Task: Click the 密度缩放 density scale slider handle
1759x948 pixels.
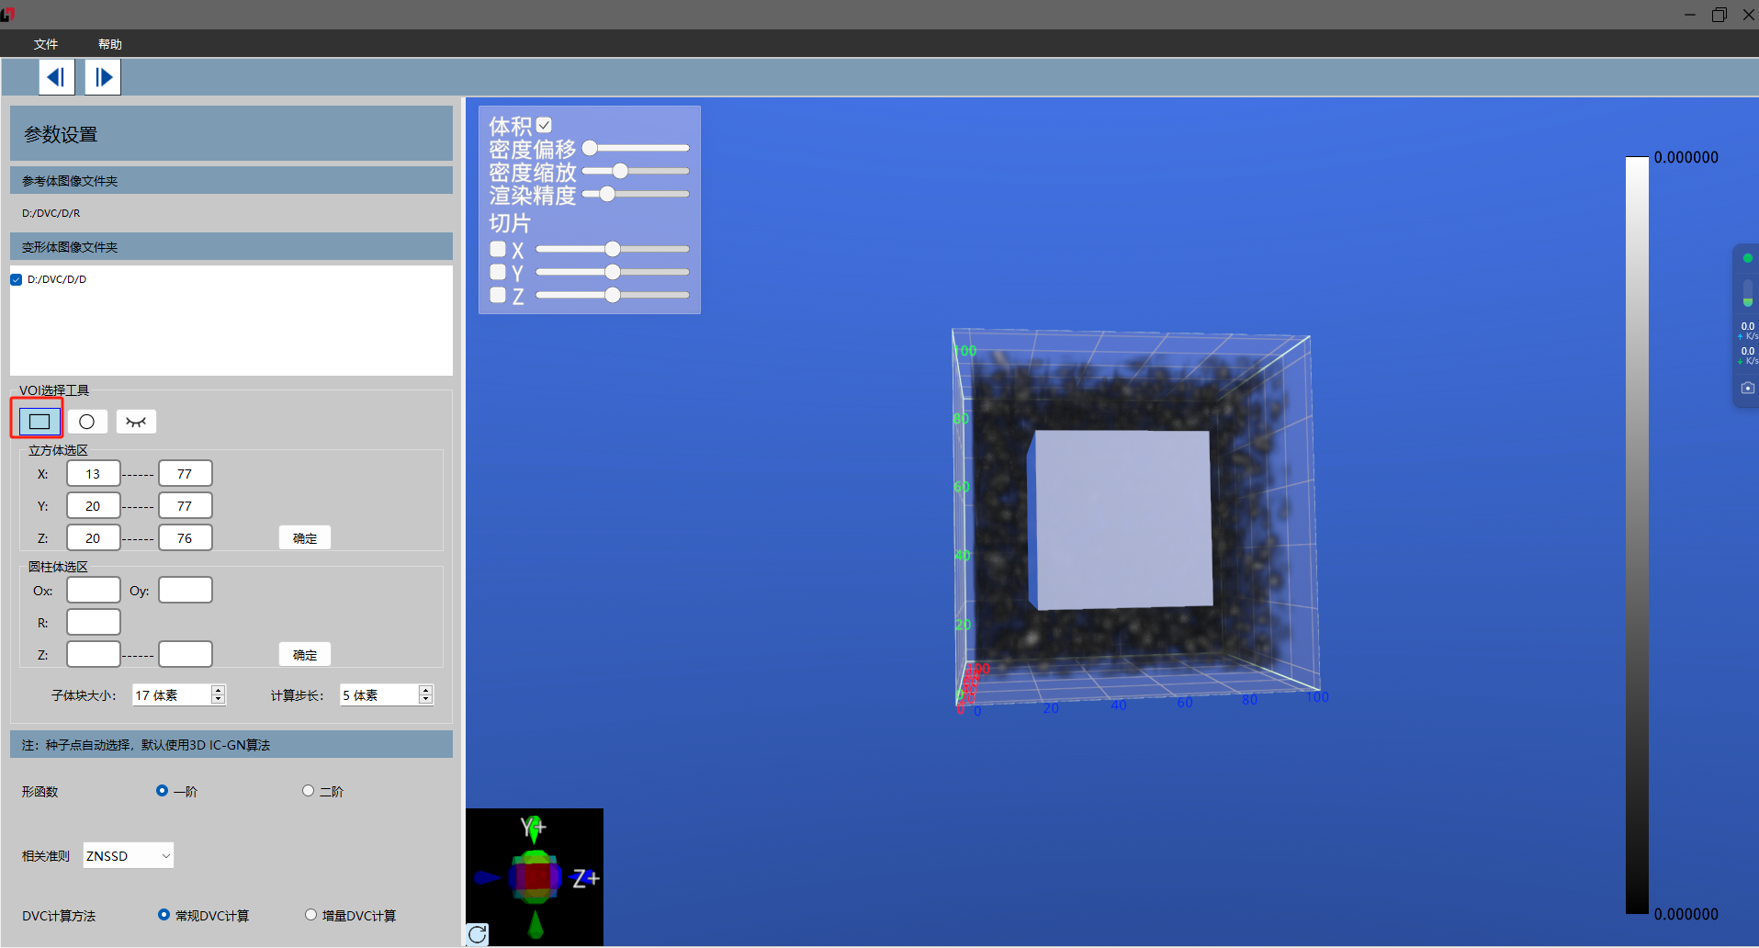Action: coord(621,171)
